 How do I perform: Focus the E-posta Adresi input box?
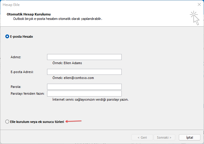tap(84, 72)
